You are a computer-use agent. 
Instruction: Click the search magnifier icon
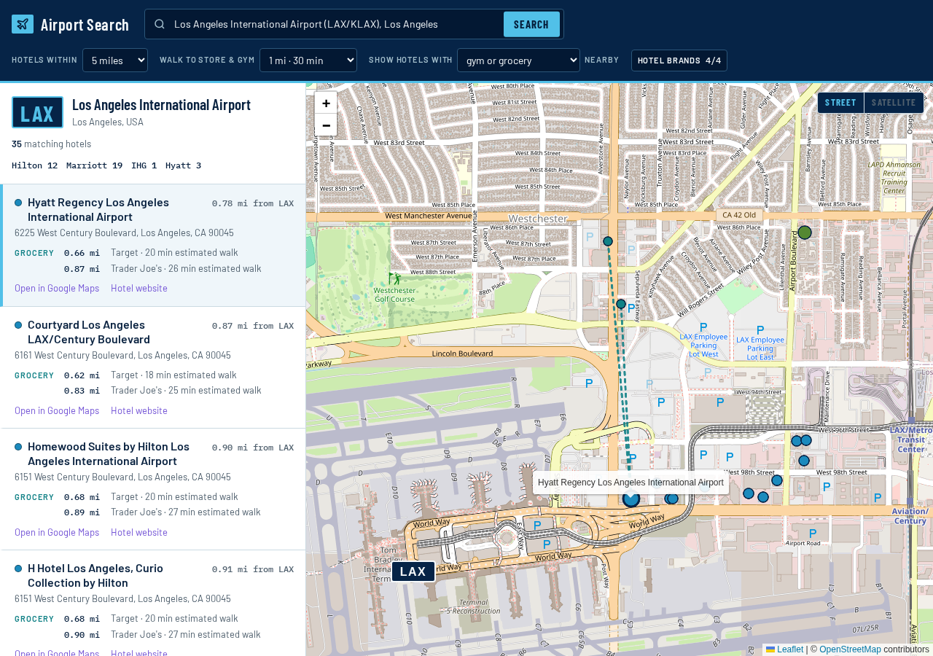(160, 24)
